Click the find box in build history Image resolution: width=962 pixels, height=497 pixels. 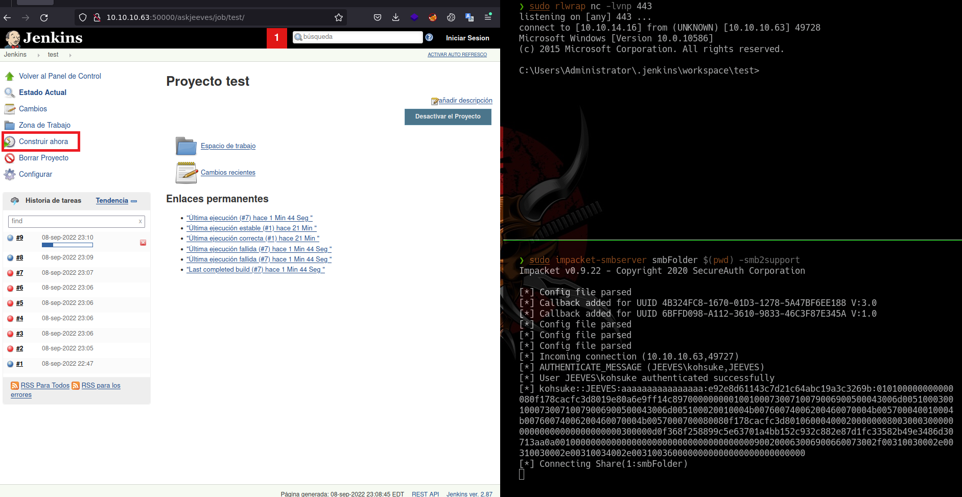[77, 221]
